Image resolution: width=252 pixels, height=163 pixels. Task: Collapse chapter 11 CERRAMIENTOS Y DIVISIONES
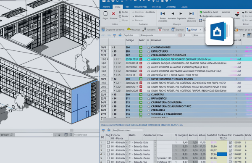(112, 55)
